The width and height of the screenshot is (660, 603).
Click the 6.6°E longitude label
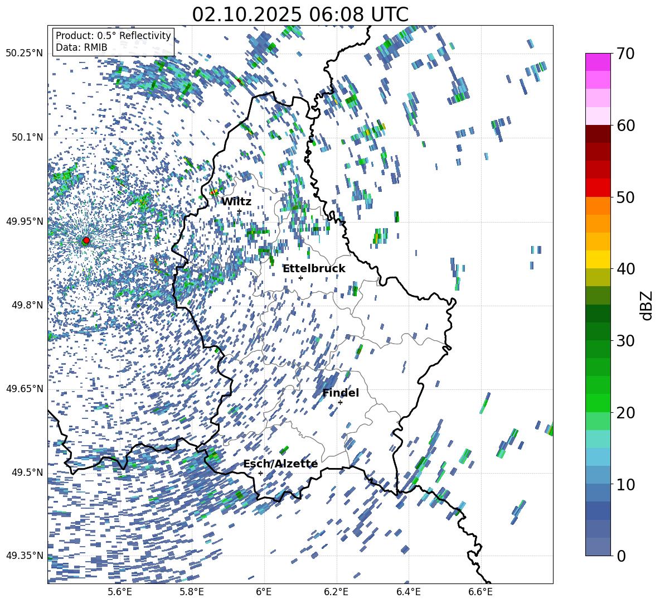click(481, 592)
